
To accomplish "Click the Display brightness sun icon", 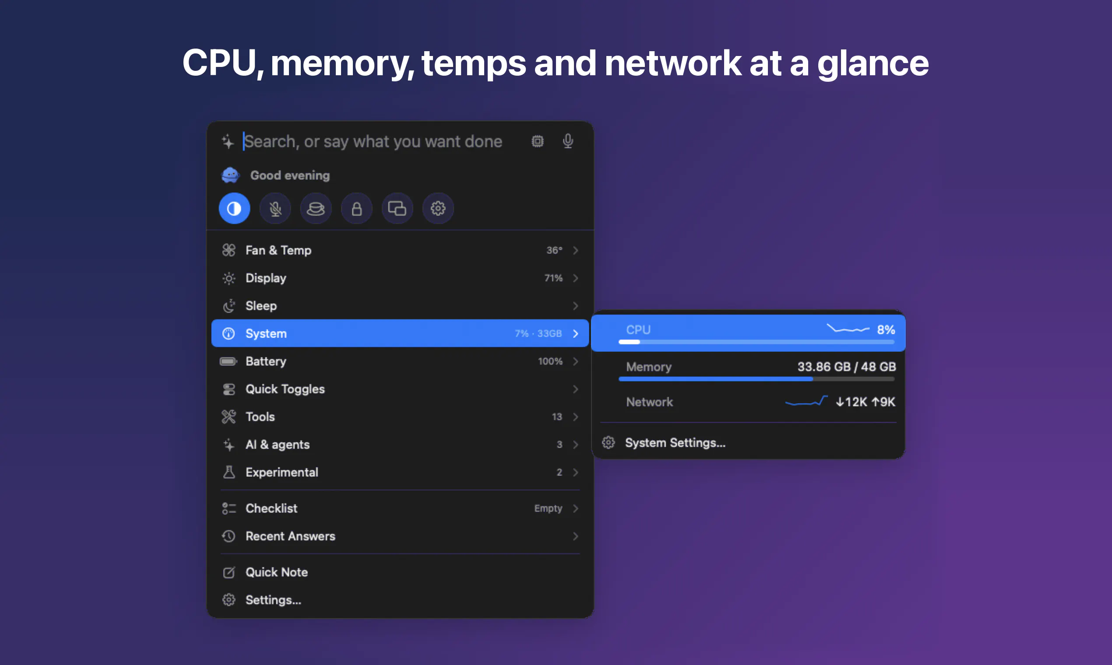I will (229, 278).
